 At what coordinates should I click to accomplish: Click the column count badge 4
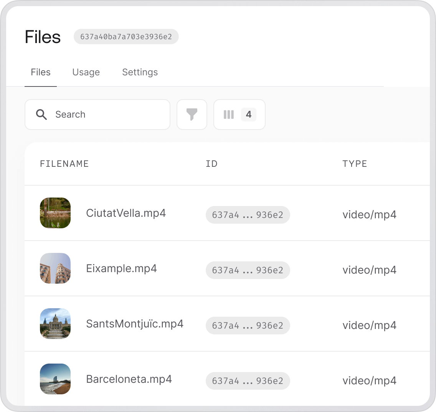pos(249,115)
